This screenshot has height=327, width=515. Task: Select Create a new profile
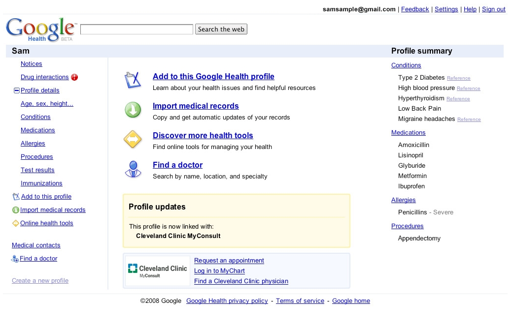tap(40, 281)
